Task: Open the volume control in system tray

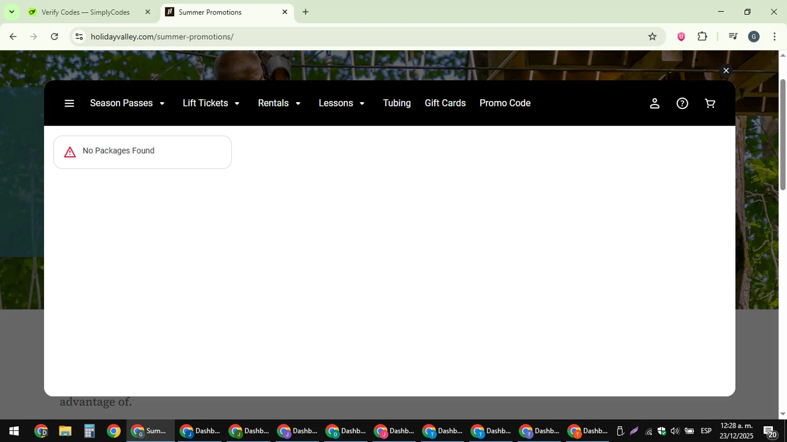Action: [675, 431]
